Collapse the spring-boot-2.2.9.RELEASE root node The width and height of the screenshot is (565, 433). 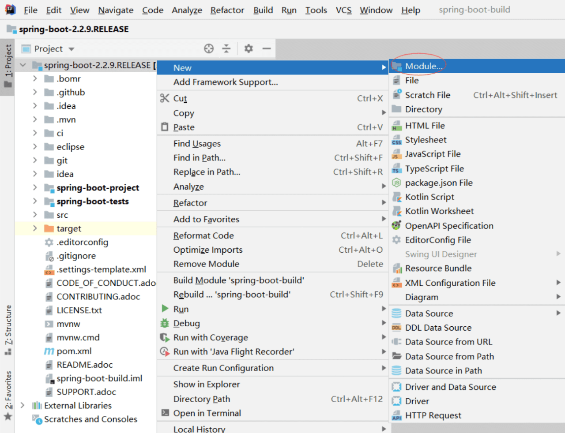coord(23,65)
